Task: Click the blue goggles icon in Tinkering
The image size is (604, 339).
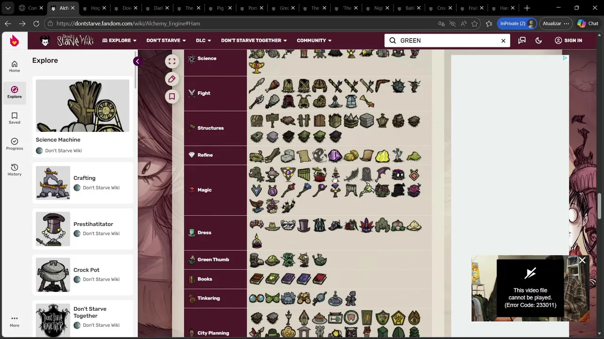Action: coord(257,298)
